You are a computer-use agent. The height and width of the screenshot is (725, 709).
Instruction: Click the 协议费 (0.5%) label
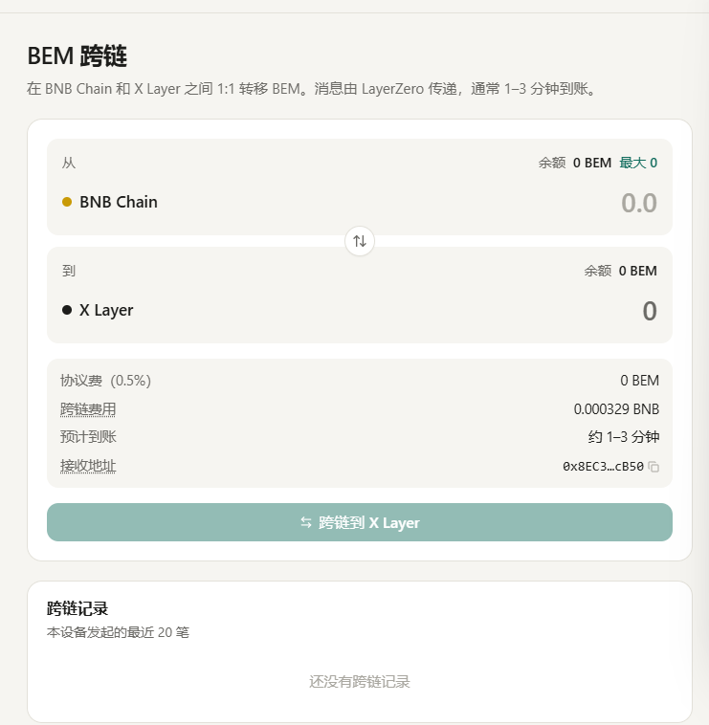coord(105,381)
